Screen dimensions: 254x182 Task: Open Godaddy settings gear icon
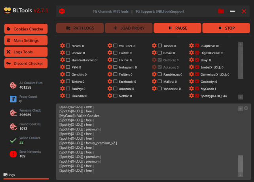pos(191,82)
